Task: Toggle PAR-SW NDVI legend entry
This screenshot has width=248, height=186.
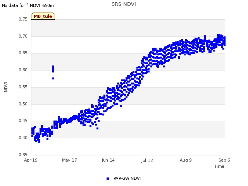Action: [x=124, y=179]
